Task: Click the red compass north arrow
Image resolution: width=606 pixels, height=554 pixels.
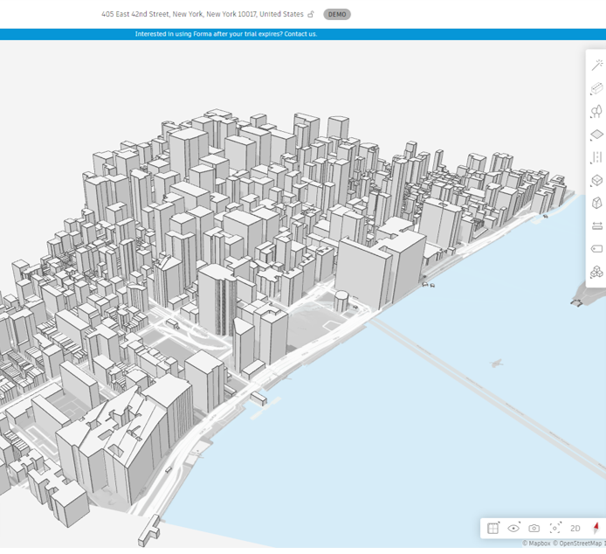Action: coord(596,528)
